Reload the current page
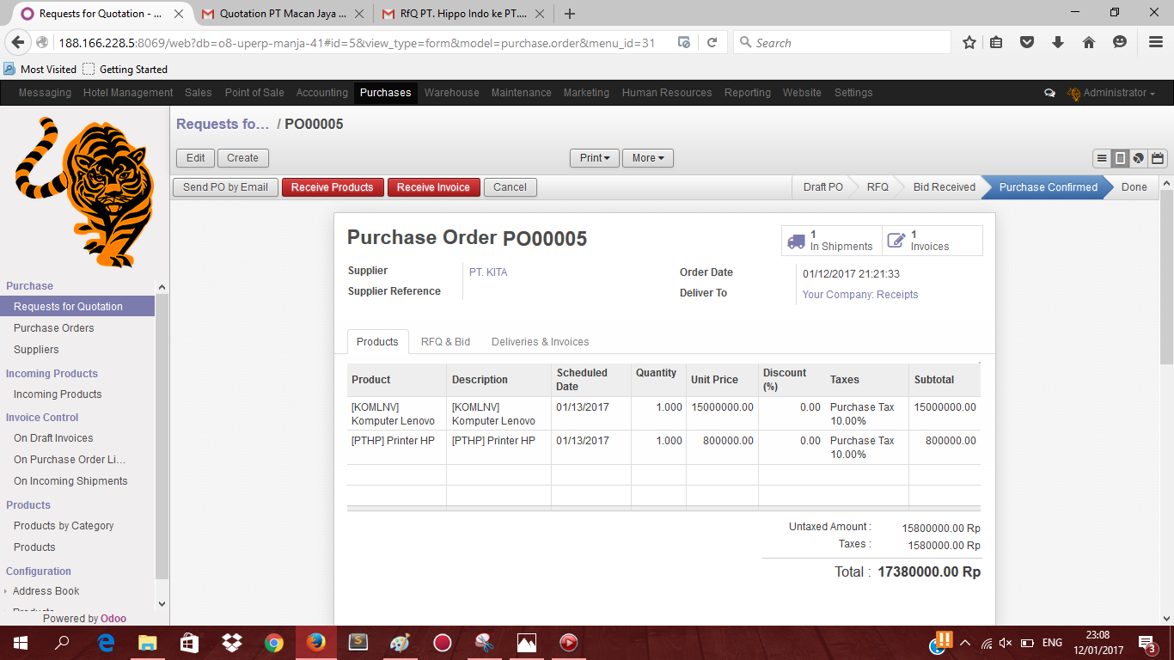This screenshot has width=1174, height=660. [712, 42]
